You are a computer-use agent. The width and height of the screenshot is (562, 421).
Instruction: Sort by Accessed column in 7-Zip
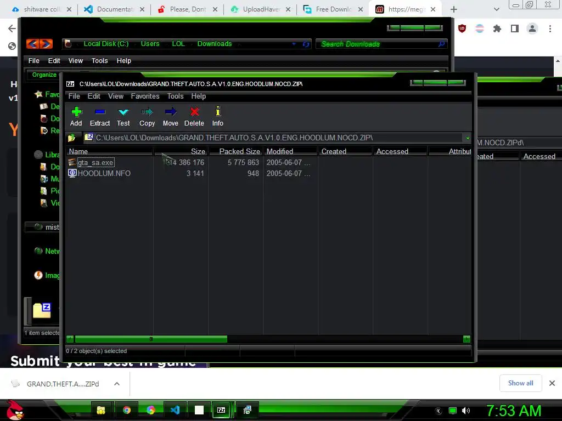(400, 151)
